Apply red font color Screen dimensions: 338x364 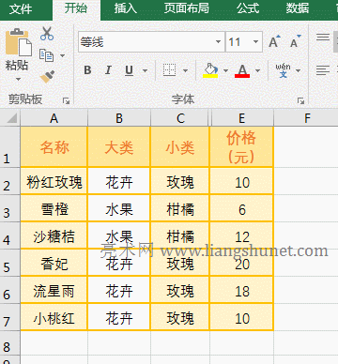(242, 70)
